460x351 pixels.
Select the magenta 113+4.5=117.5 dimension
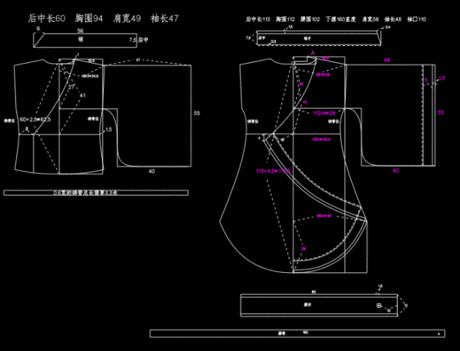[273, 170]
